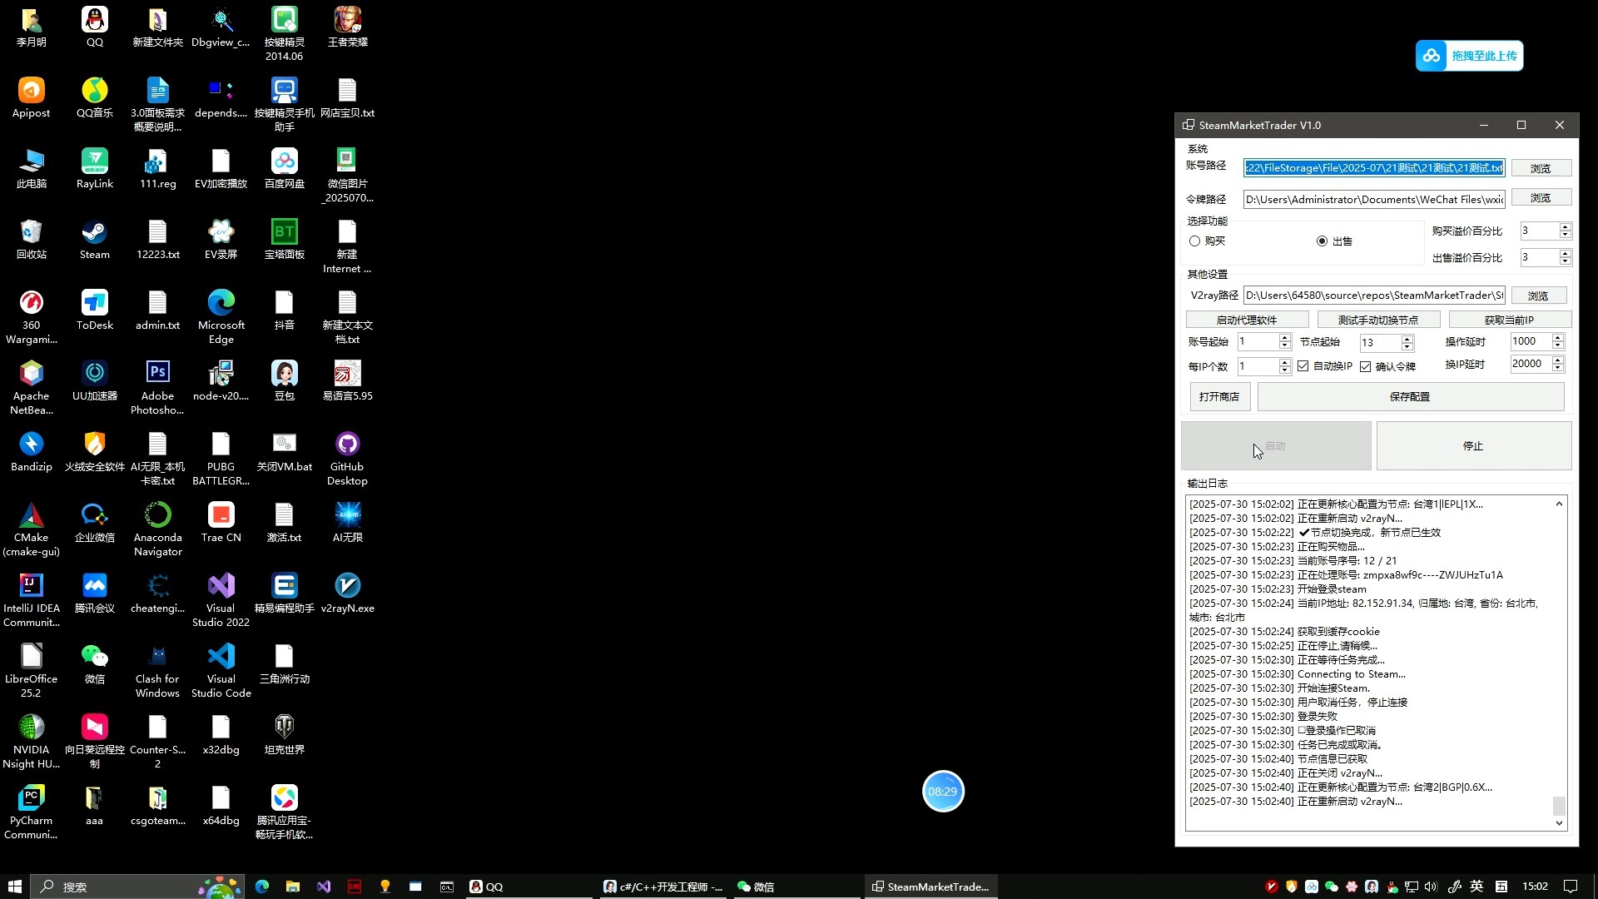The height and width of the screenshot is (899, 1598).
Task: Open Anaconda Navigator shortcut
Action: coord(157,529)
